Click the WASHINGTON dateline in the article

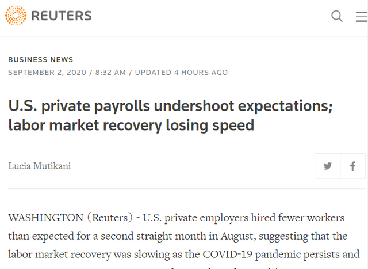click(x=45, y=218)
